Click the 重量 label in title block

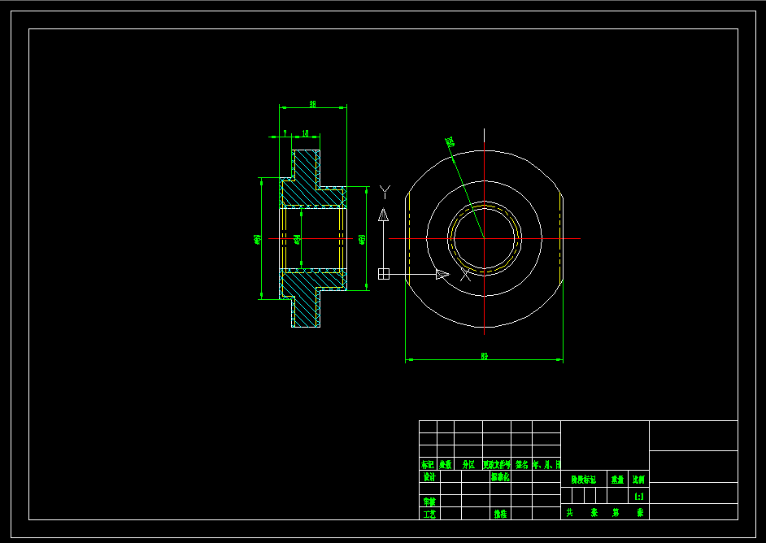pos(617,480)
